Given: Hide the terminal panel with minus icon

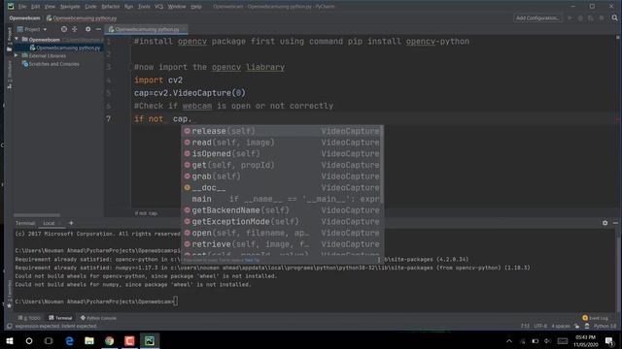Looking at the screenshot, I should click(615, 223).
